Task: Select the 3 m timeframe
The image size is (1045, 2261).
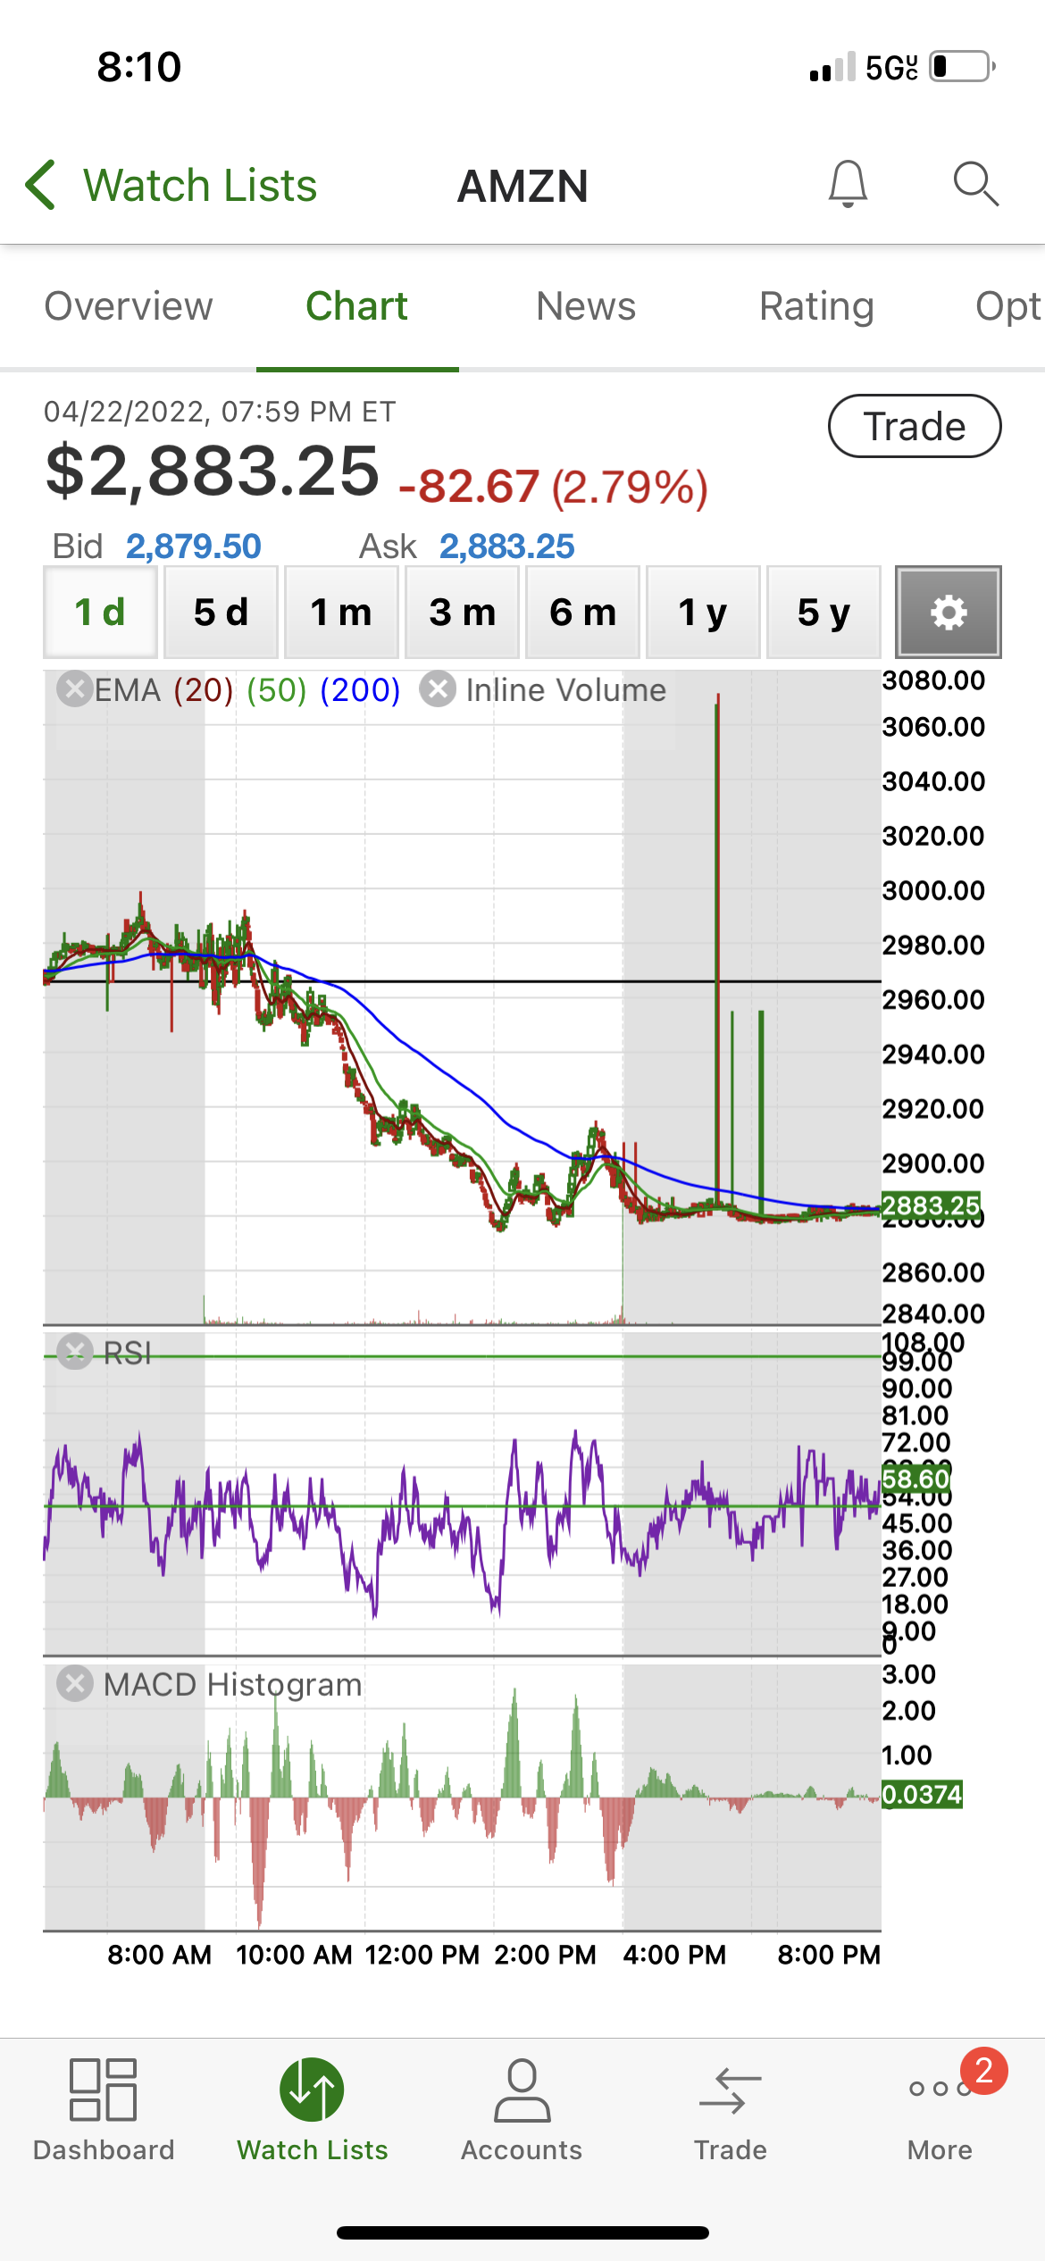Action: click(462, 612)
